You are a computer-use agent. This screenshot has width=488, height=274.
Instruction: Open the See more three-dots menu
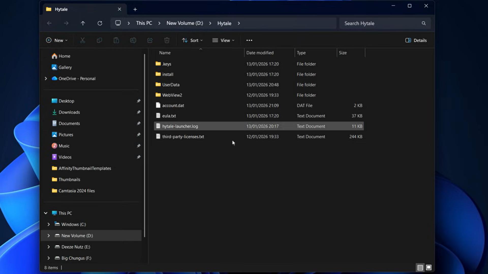click(249, 40)
